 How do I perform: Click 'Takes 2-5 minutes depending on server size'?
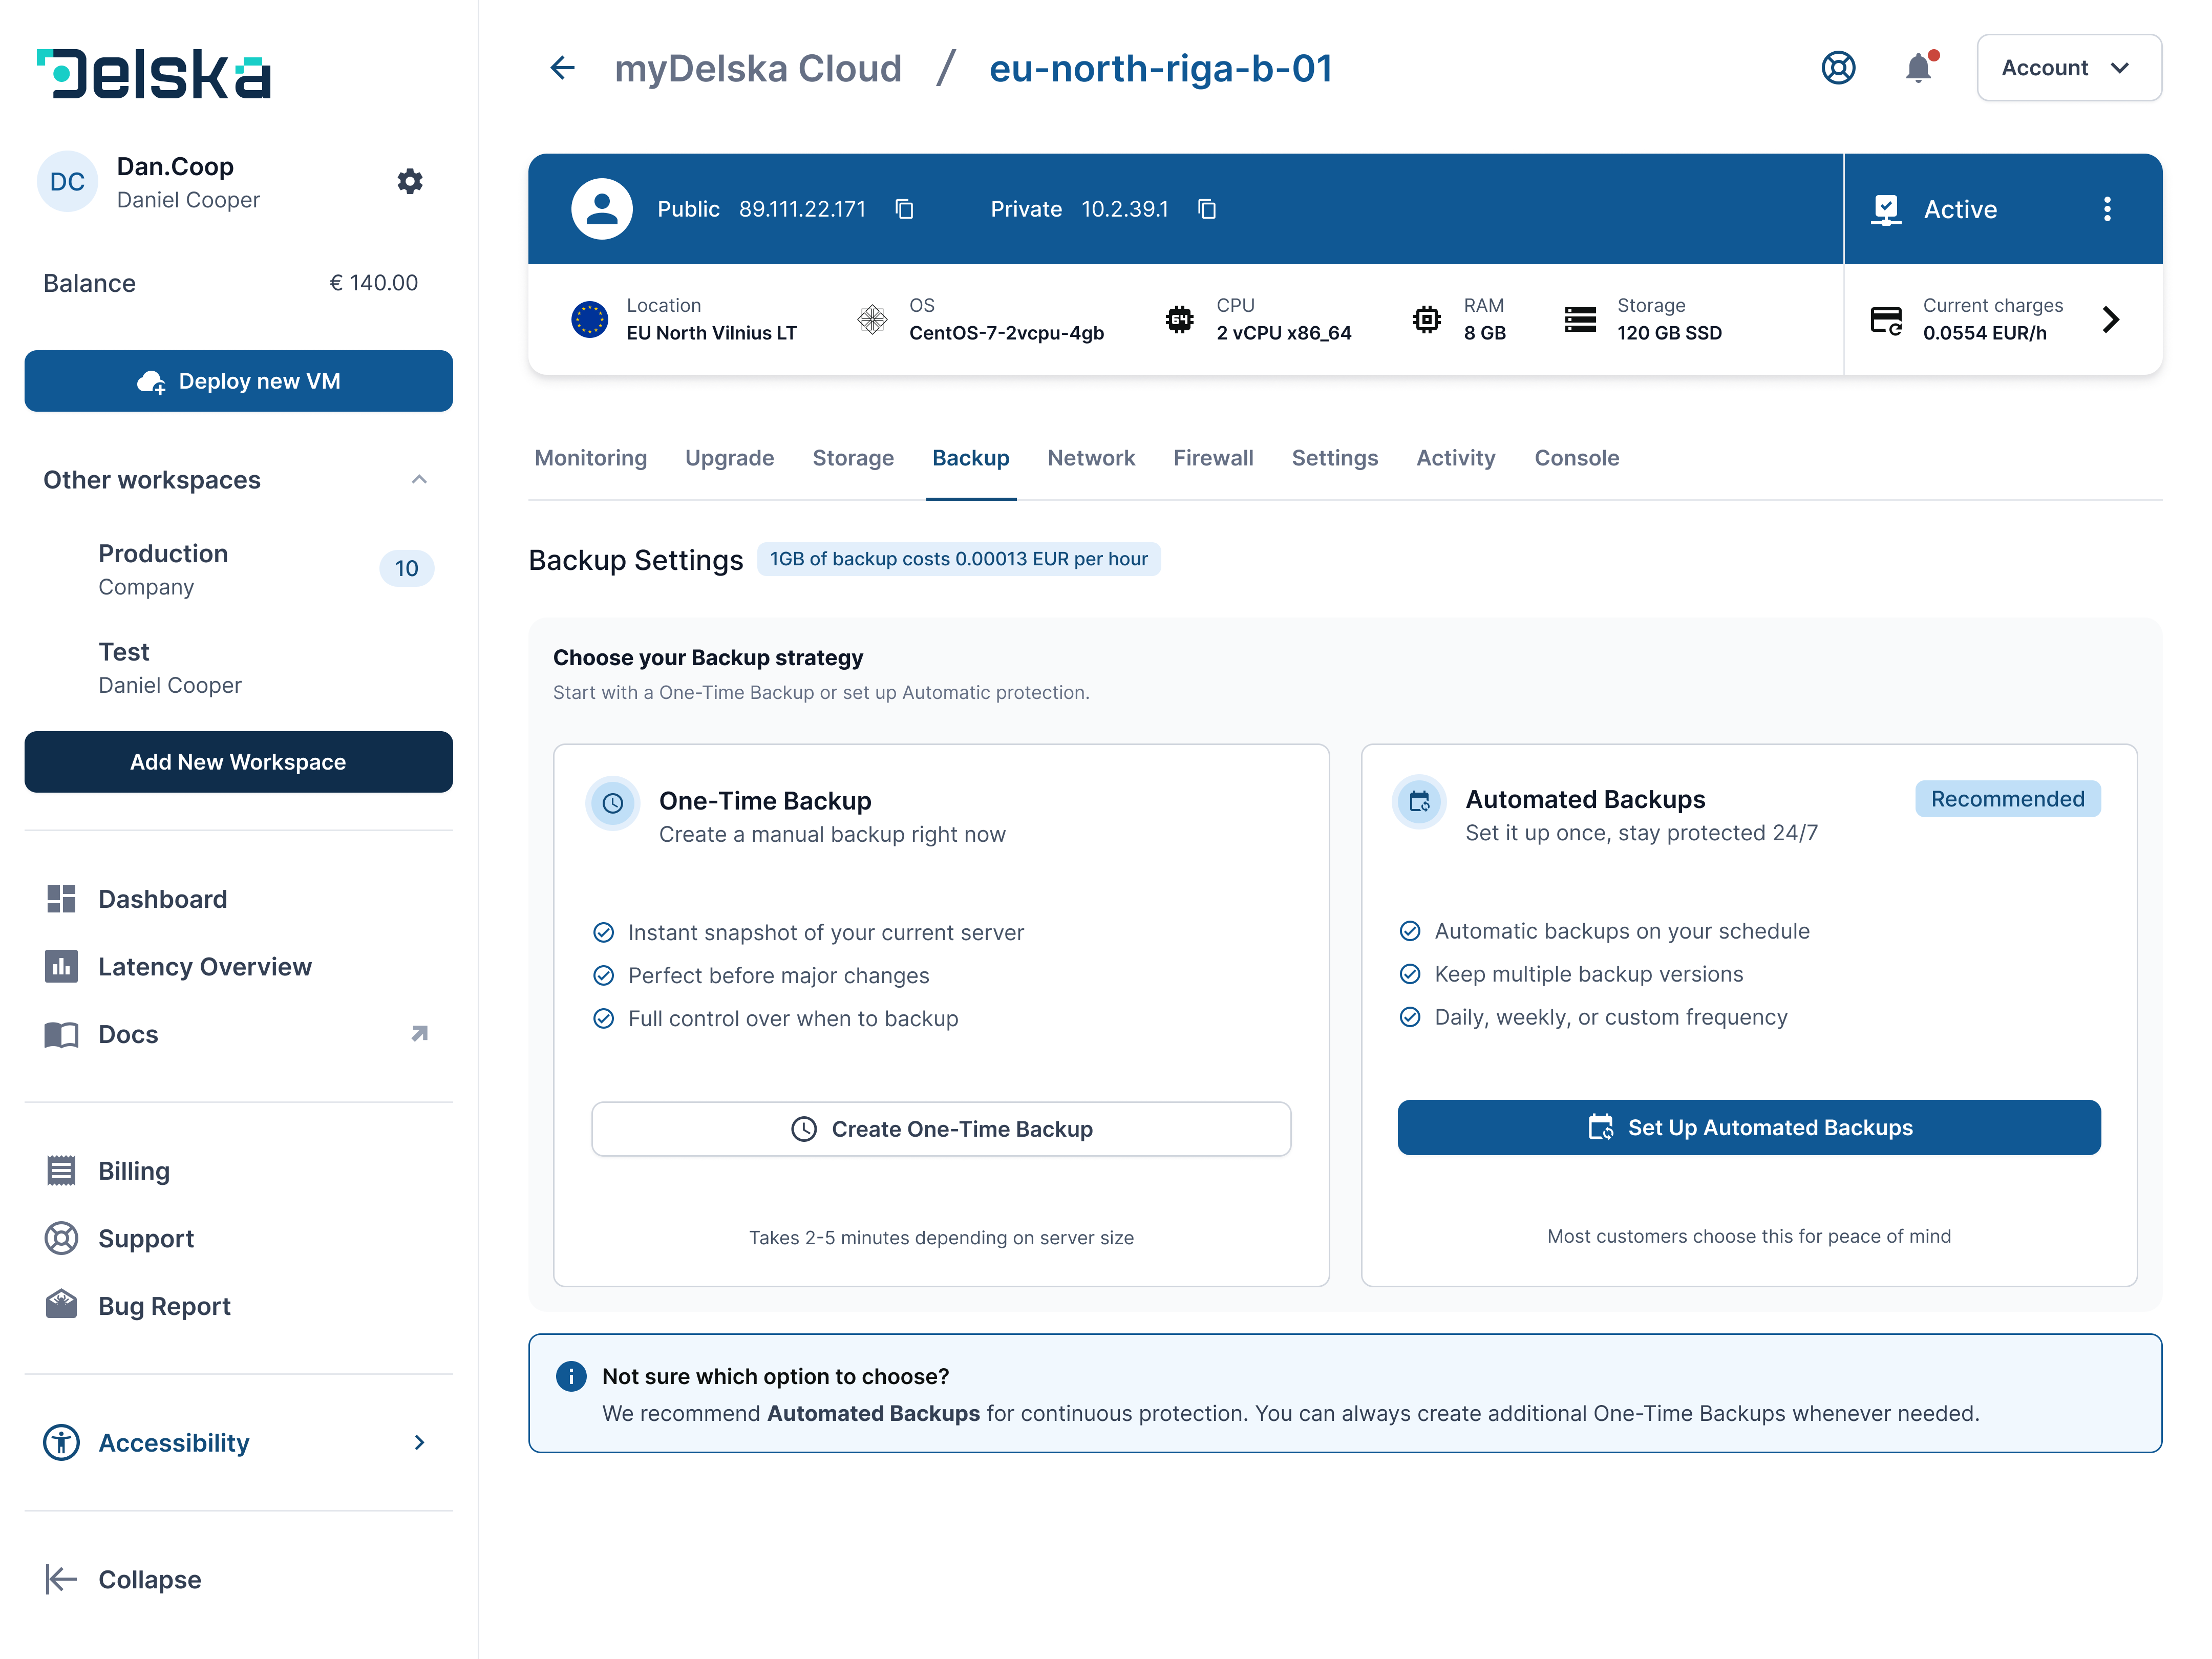[x=941, y=1238]
